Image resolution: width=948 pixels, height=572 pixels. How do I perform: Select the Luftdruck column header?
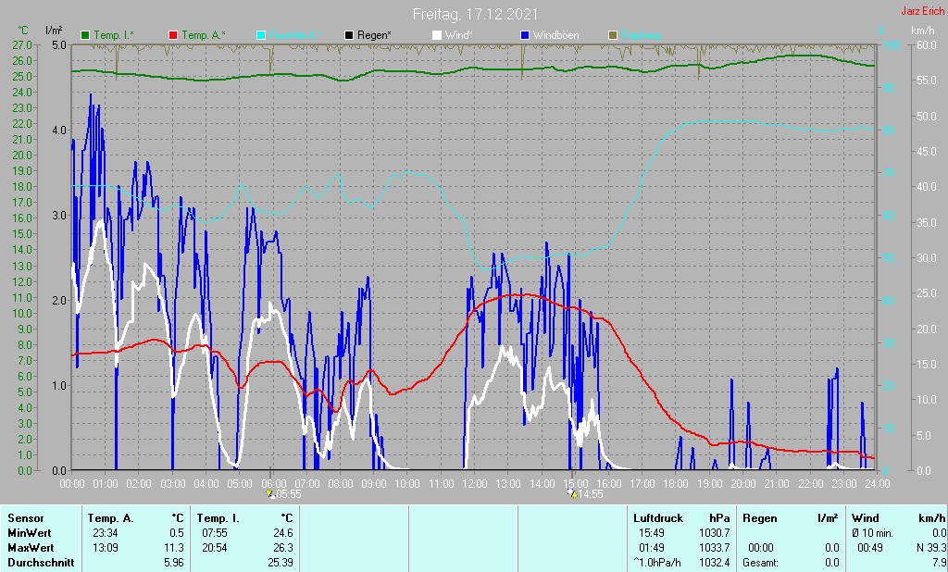(658, 518)
